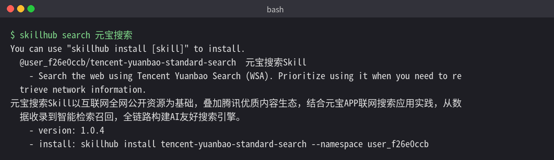
Task: Click the "--namespace" flag
Action: click(x=337, y=144)
